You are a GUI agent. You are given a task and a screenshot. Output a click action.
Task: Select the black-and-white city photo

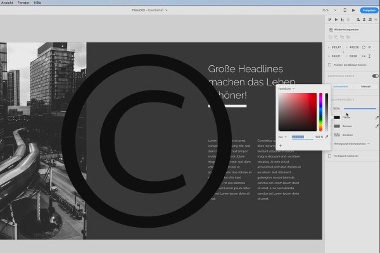[43, 141]
